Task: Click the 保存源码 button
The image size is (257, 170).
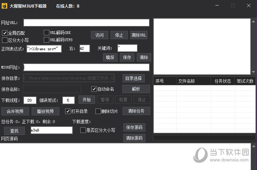Action: pos(134,127)
